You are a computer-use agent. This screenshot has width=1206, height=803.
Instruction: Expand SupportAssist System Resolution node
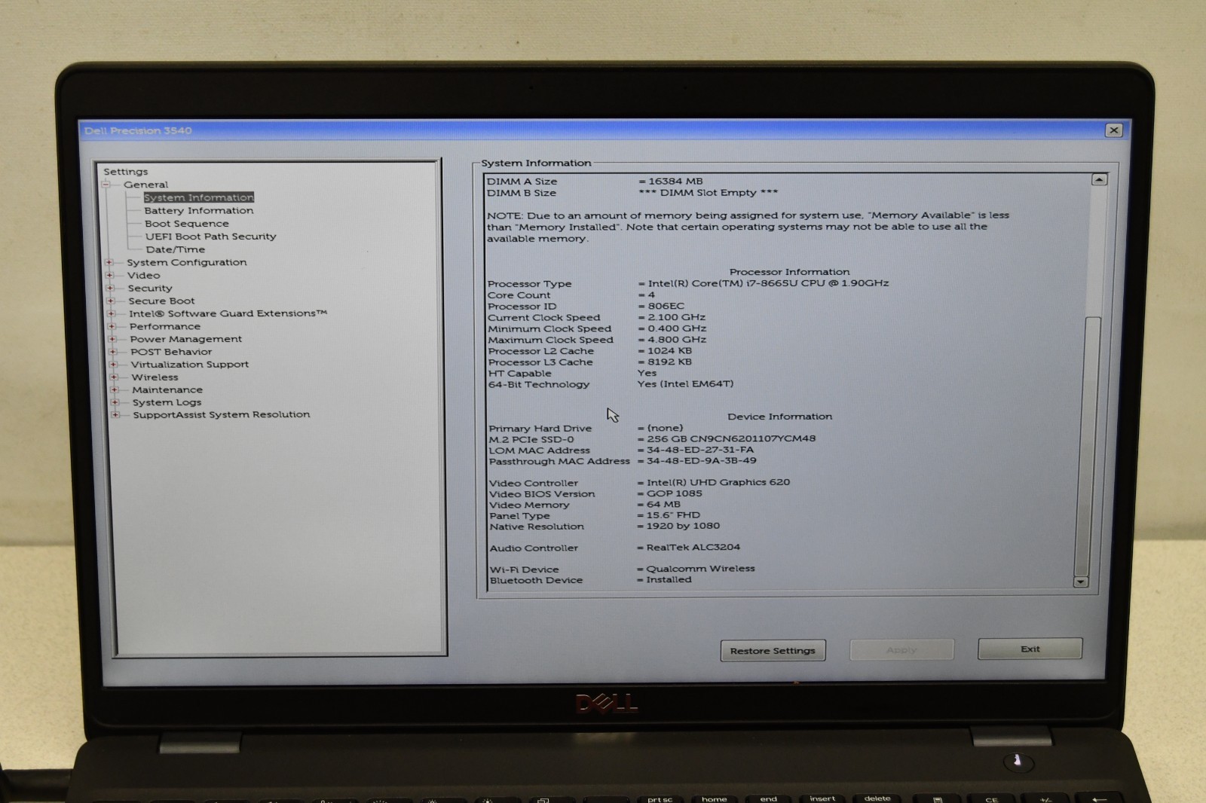coord(115,415)
